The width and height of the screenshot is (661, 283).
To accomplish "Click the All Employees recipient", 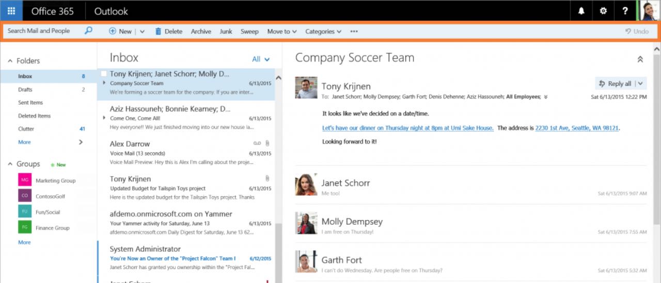I will point(523,97).
